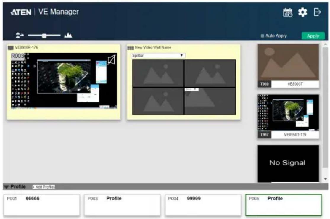Open the Splitter dropdown
The image size is (330, 219).
pos(158,55)
